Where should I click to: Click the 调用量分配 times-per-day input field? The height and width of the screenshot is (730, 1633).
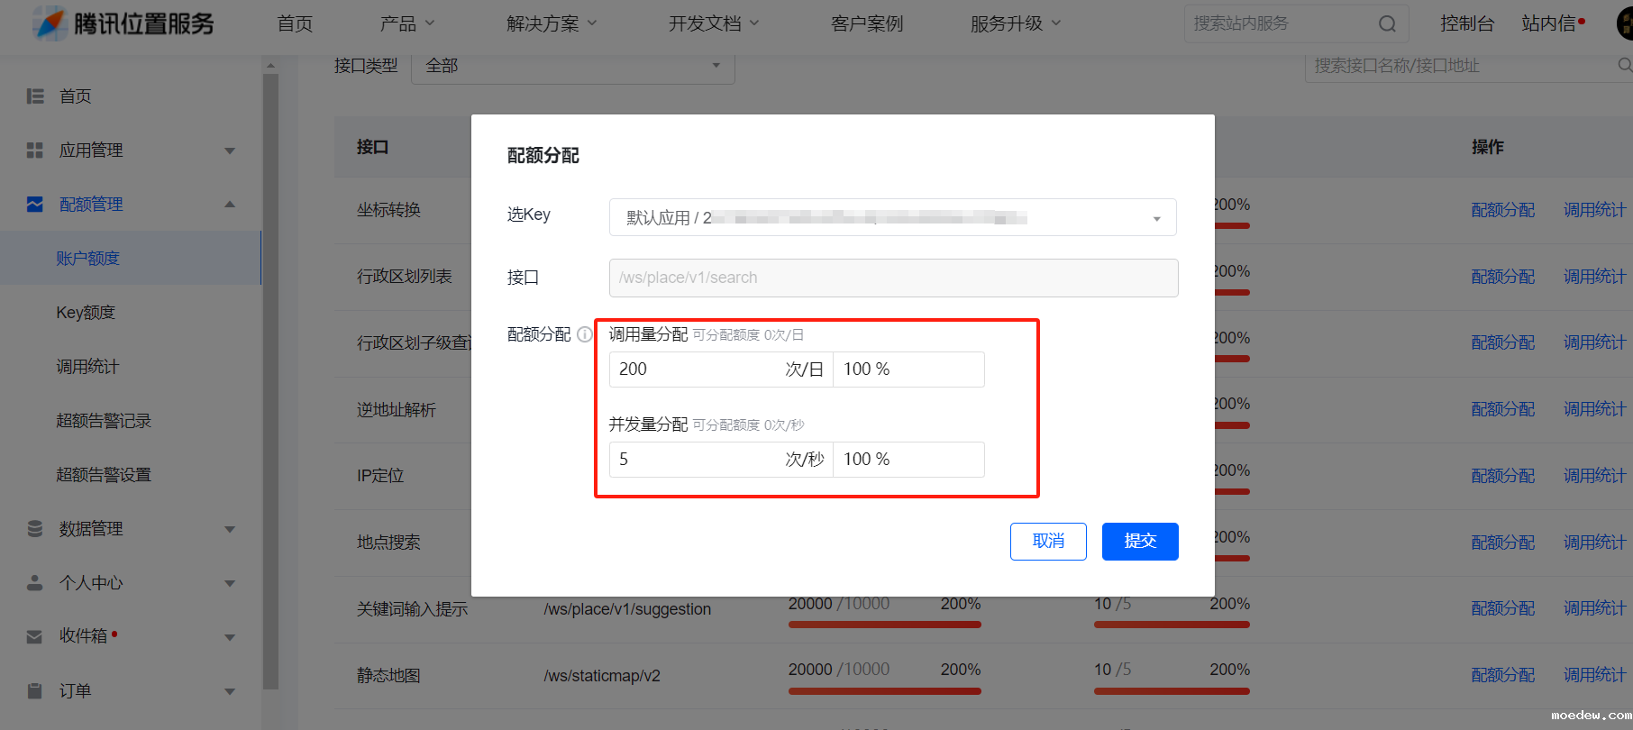pyautogui.click(x=694, y=370)
